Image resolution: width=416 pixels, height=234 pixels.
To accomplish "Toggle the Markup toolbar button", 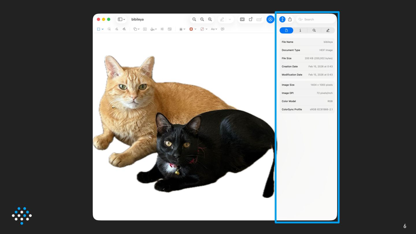I will point(270,19).
